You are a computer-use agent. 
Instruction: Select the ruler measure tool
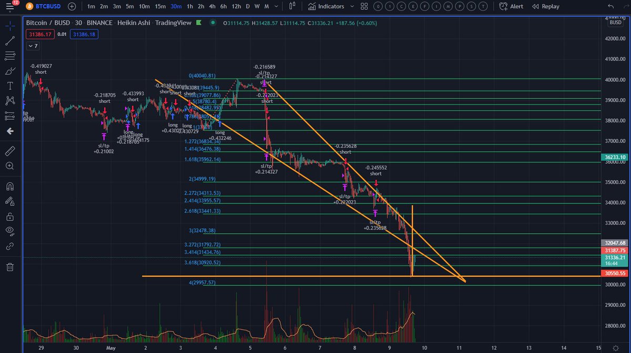[10, 151]
